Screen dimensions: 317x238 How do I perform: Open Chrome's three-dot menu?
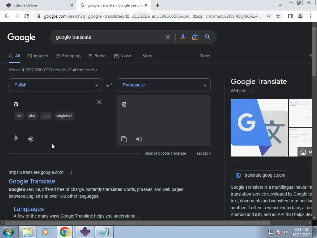point(310,16)
